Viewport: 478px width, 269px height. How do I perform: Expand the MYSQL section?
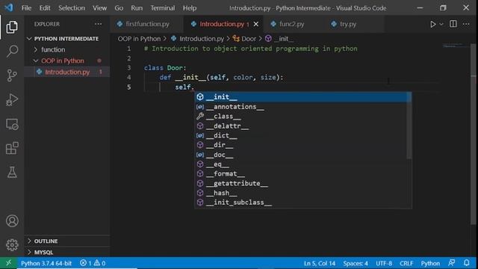click(x=67, y=253)
